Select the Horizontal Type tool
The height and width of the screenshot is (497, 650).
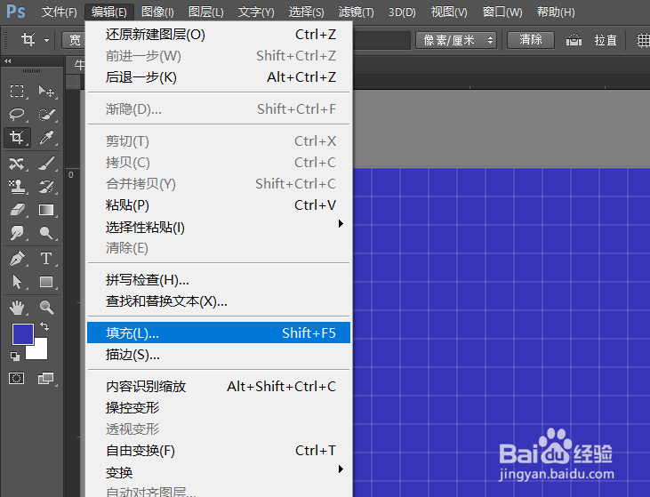point(46,259)
